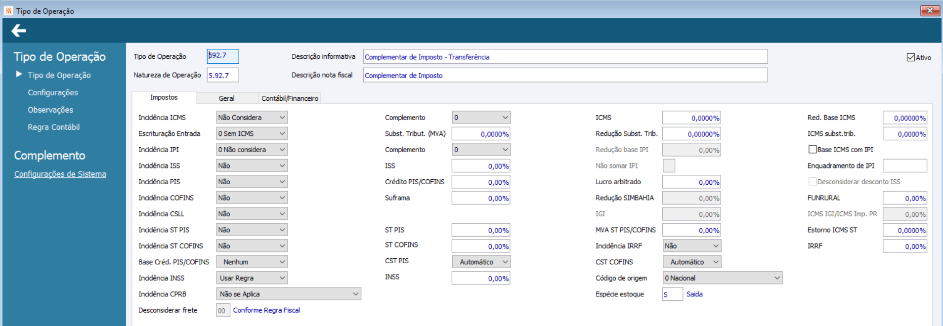
Task: Switch to the Impostos tab
Action: tap(164, 97)
